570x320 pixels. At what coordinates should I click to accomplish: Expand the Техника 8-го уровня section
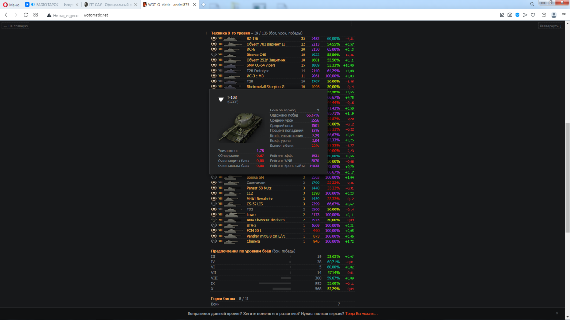tap(206, 33)
